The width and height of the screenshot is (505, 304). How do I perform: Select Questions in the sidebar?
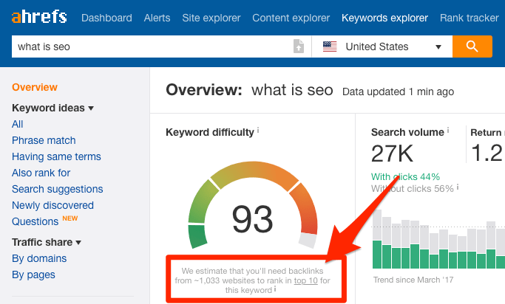point(35,221)
